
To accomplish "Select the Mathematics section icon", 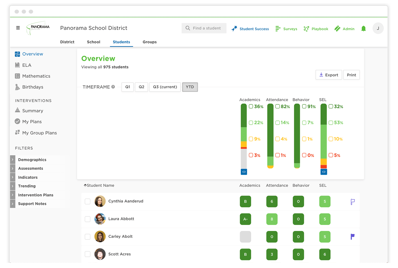I will (17, 76).
